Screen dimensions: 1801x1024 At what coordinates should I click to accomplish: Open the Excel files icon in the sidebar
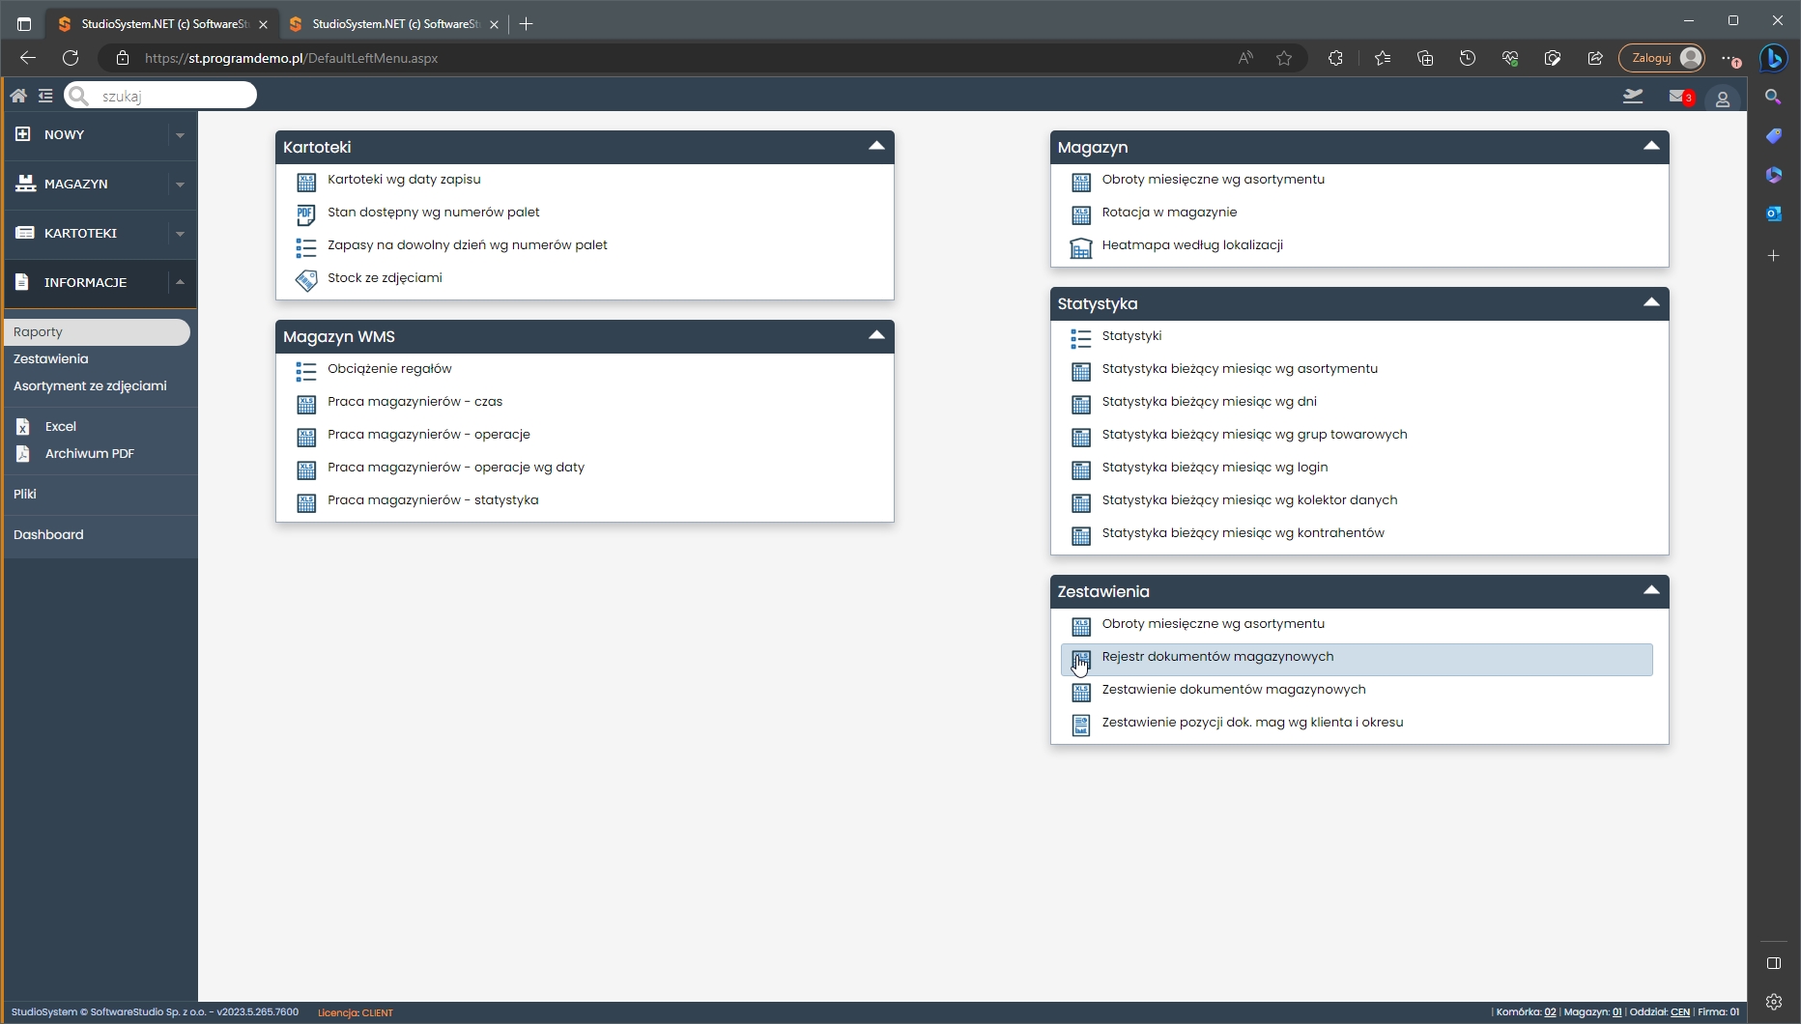pos(23,426)
